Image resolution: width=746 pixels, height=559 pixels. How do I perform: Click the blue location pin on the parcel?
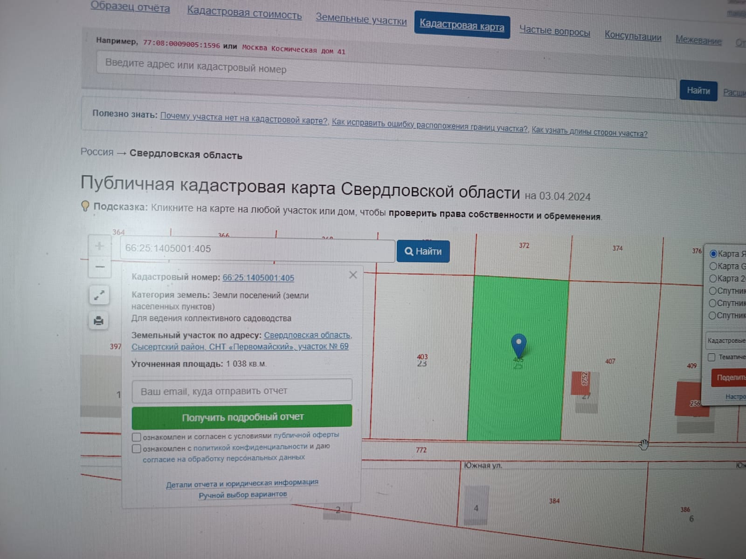(518, 346)
